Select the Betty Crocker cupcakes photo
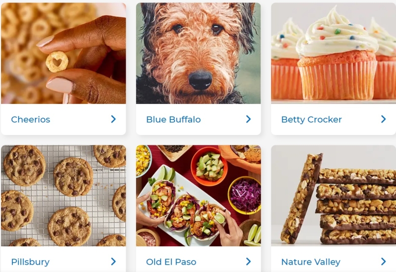396x272 pixels. (333, 53)
